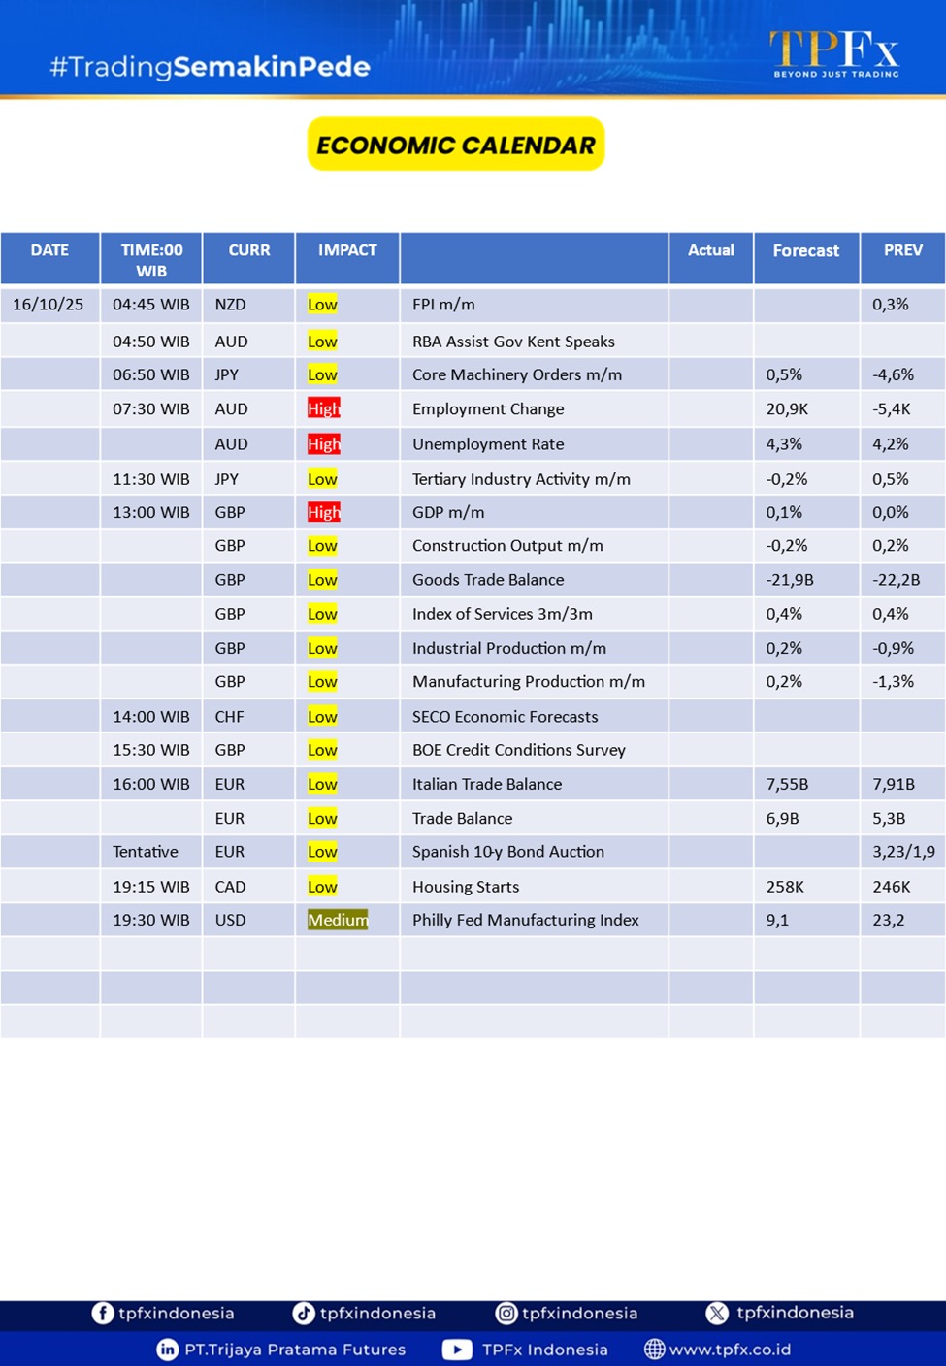This screenshot has height=1366, width=946.
Task: Open the www.tpfx.co.id website link
Action: pos(730,1350)
